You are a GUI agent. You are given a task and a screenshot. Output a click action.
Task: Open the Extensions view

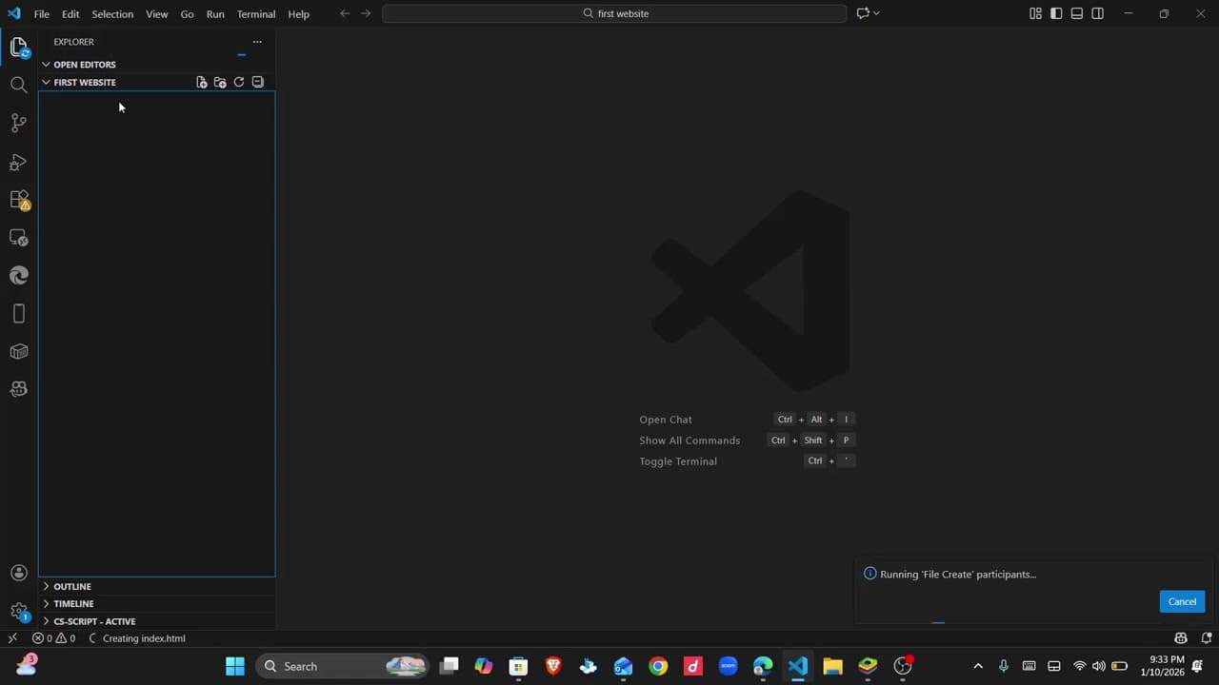tap(19, 200)
